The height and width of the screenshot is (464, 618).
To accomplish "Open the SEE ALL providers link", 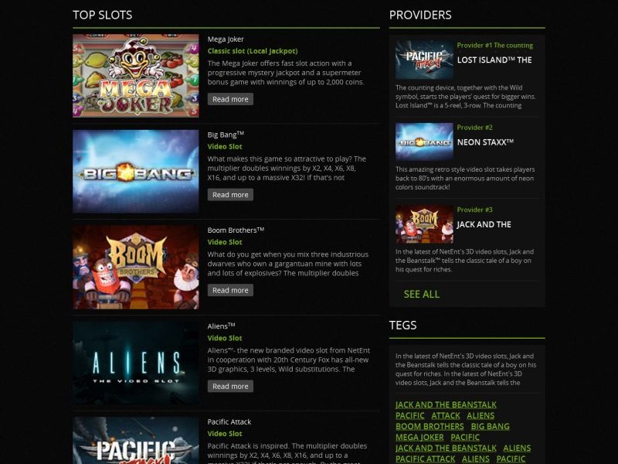I will coord(421,294).
